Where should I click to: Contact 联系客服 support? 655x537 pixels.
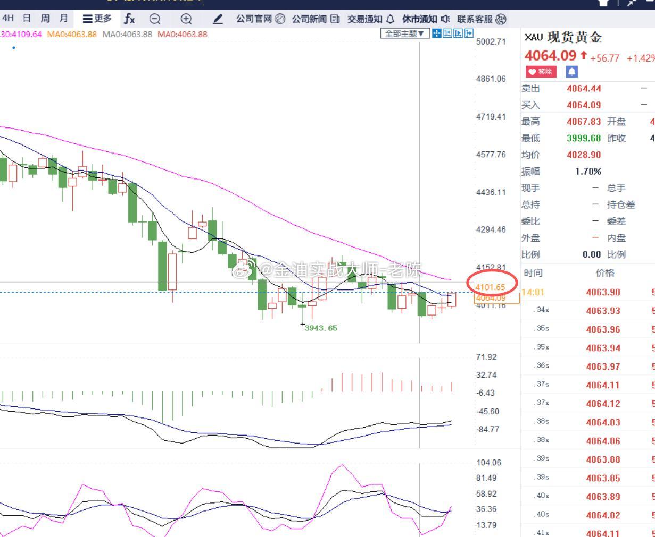(x=482, y=19)
